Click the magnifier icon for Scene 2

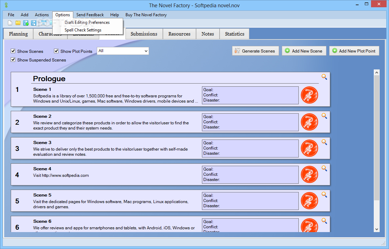click(x=324, y=116)
